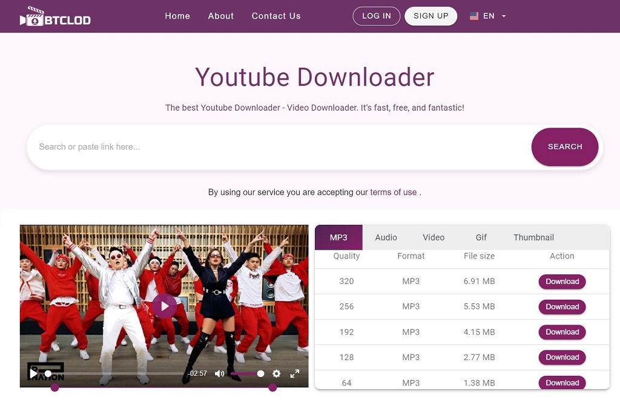This screenshot has width=620, height=400.
Task: Click the 128 quality value
Action: coord(346,357)
